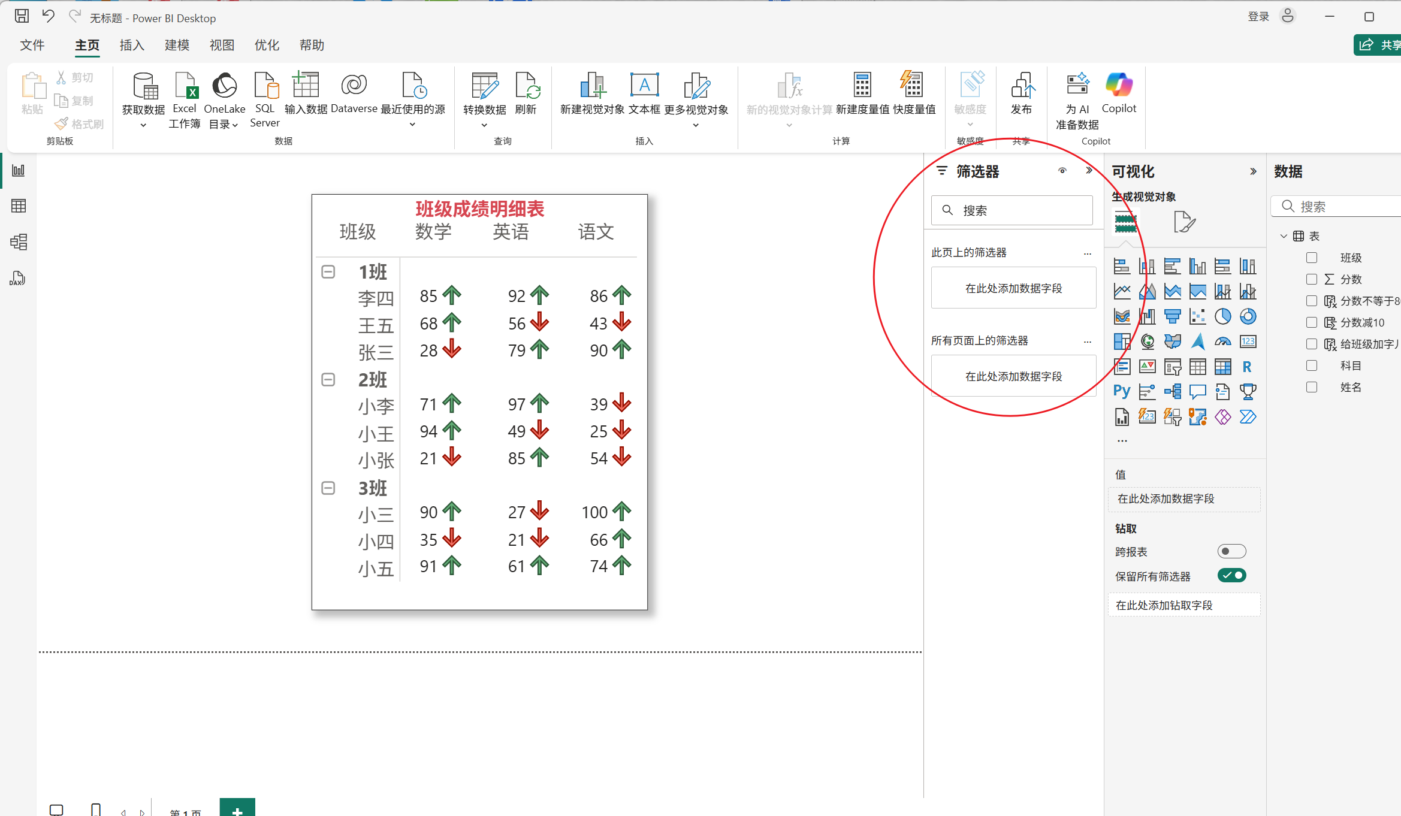The width and height of the screenshot is (1401, 816).
Task: Select the R script visual icon
Action: point(1248,367)
